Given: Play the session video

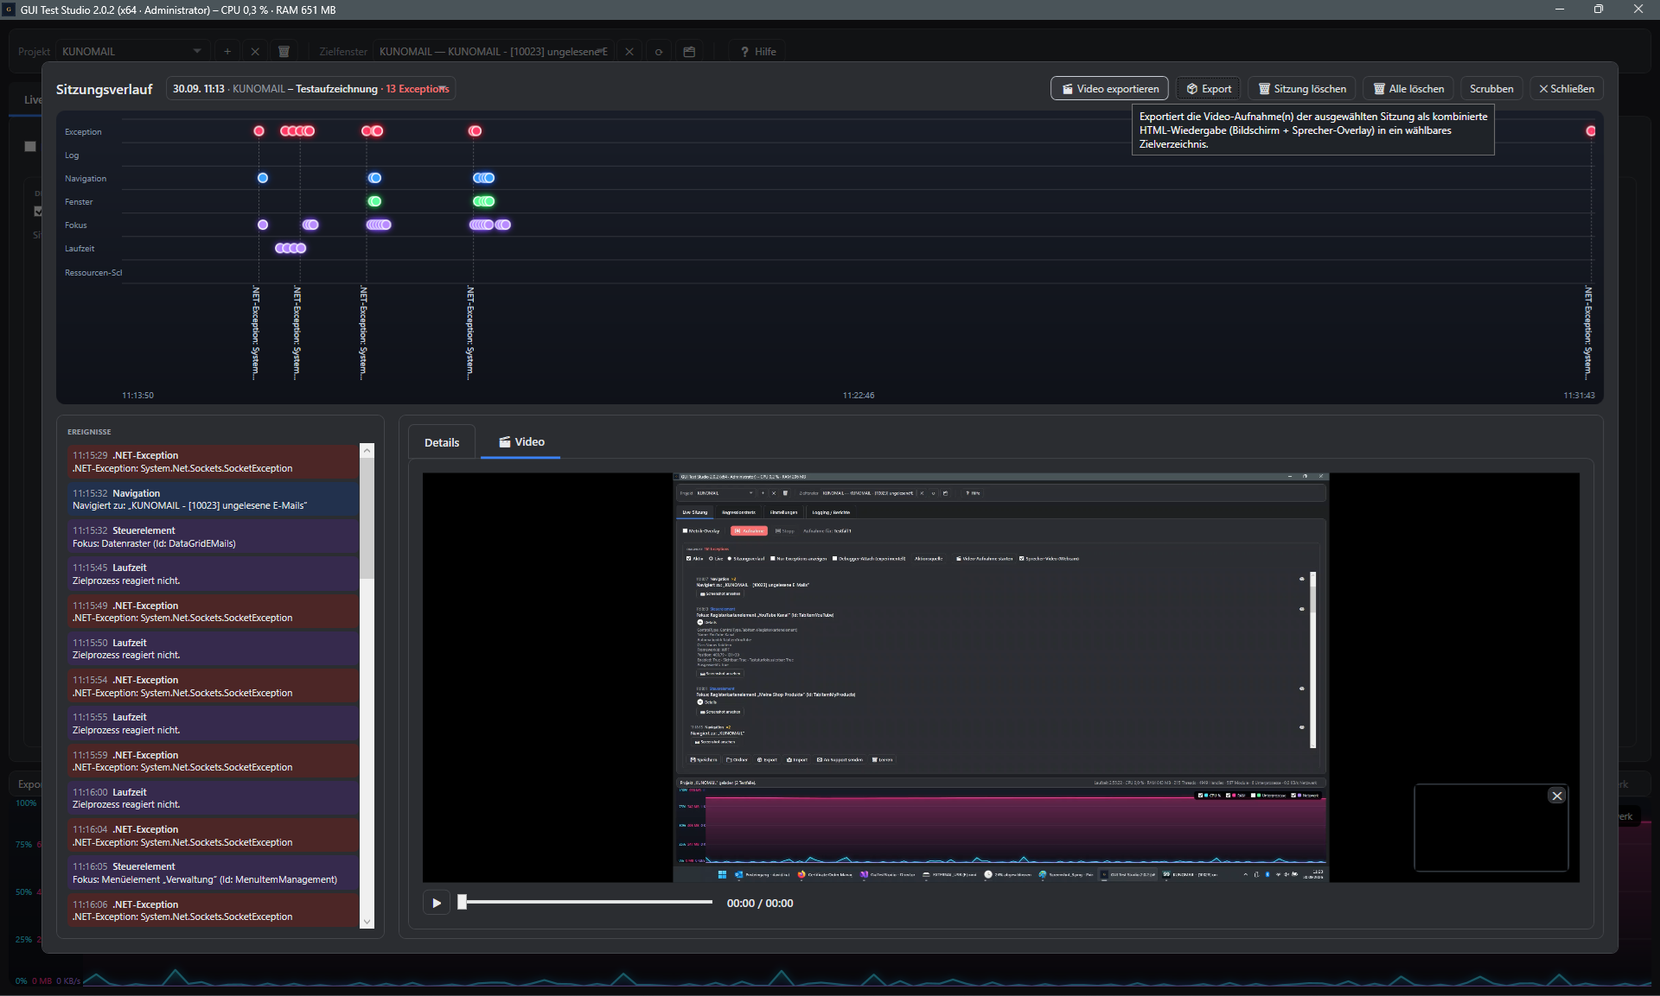Looking at the screenshot, I should click(x=437, y=903).
